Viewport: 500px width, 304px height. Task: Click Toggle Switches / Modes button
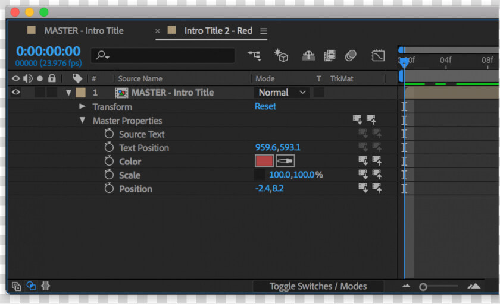(x=318, y=286)
